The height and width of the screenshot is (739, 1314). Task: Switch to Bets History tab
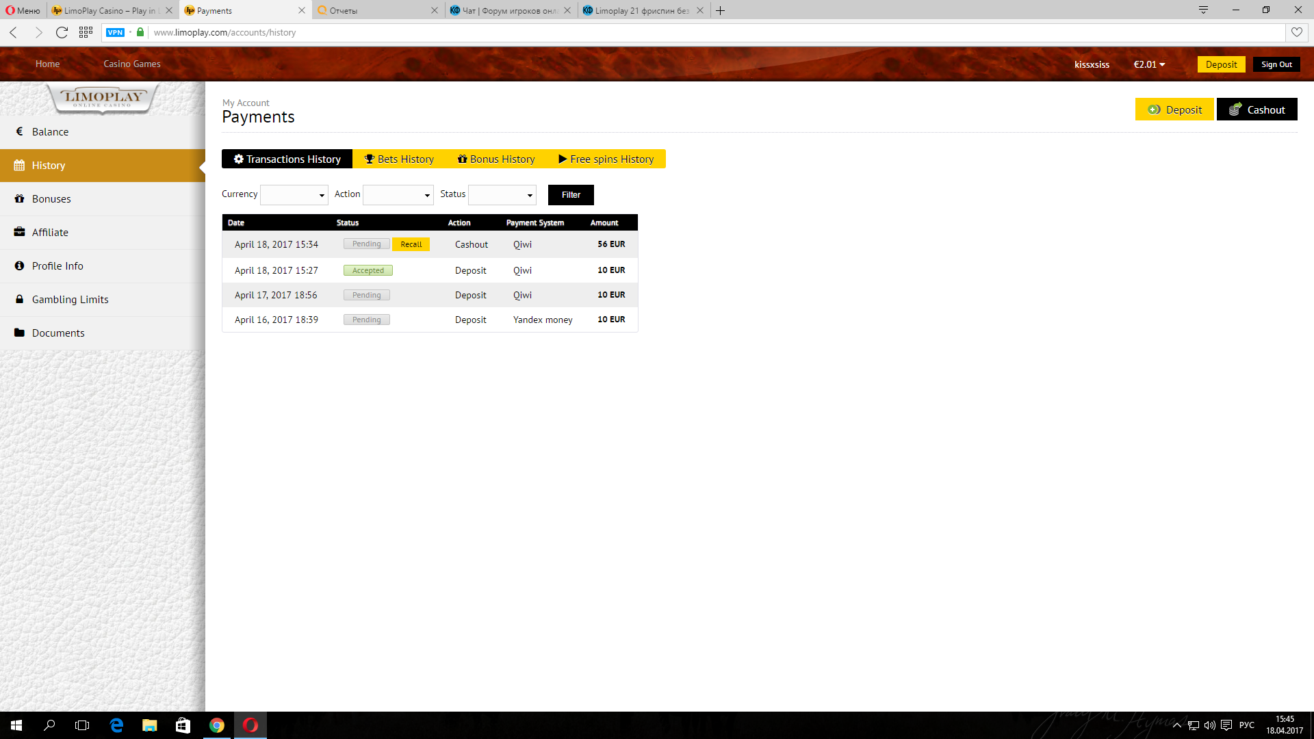click(399, 159)
